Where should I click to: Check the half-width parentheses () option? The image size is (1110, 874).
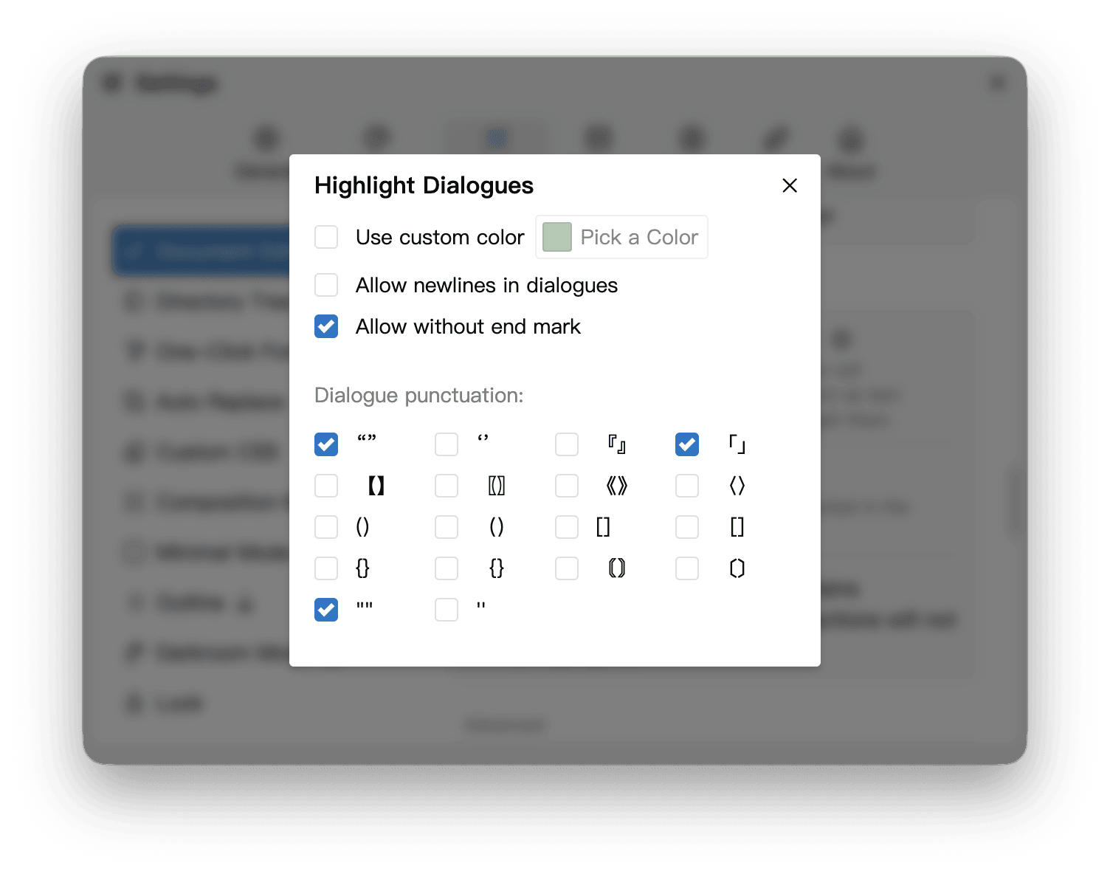point(326,527)
